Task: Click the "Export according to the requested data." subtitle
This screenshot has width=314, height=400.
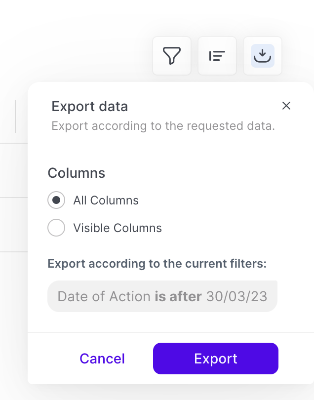Action: (163, 125)
